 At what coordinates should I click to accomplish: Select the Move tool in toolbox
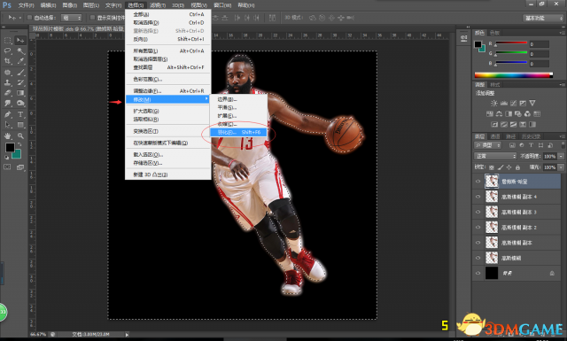pyautogui.click(x=20, y=40)
